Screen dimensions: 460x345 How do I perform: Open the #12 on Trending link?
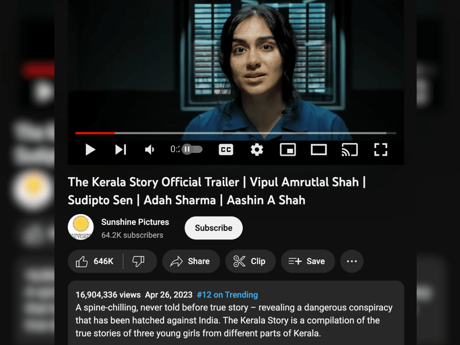tap(227, 295)
